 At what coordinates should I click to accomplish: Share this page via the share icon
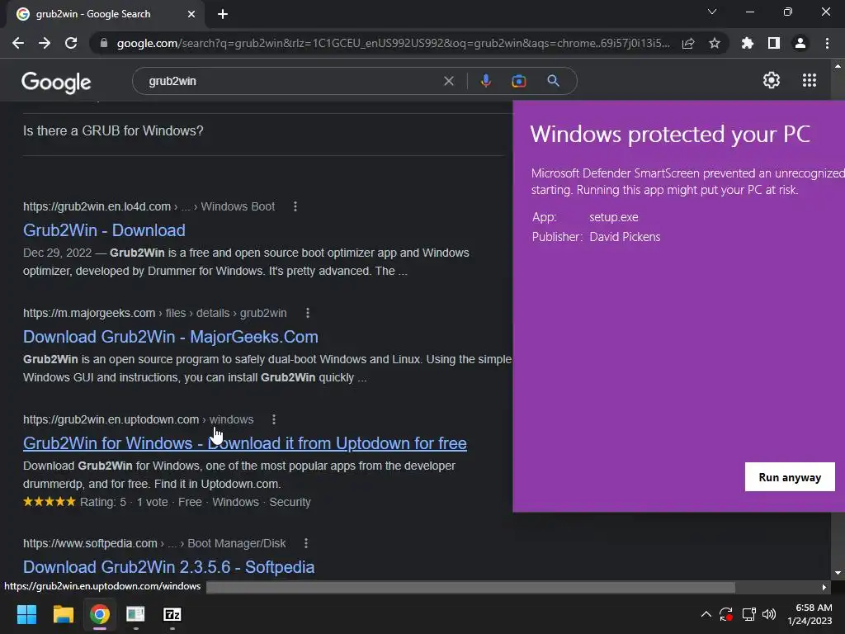pyautogui.click(x=688, y=43)
